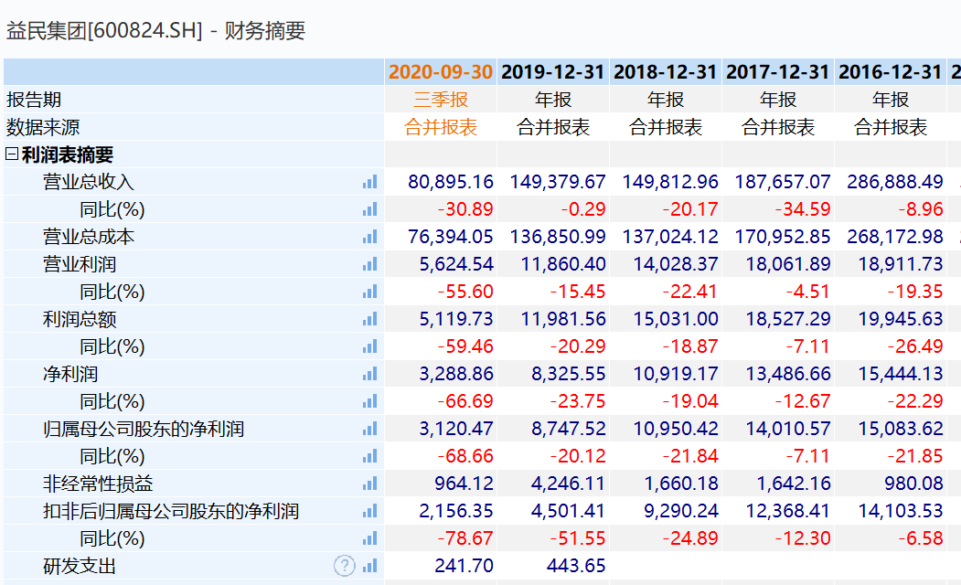Screen dimensions: 961x585
Task: Open chart icon beside 营业总成本
Action: pyautogui.click(x=369, y=237)
